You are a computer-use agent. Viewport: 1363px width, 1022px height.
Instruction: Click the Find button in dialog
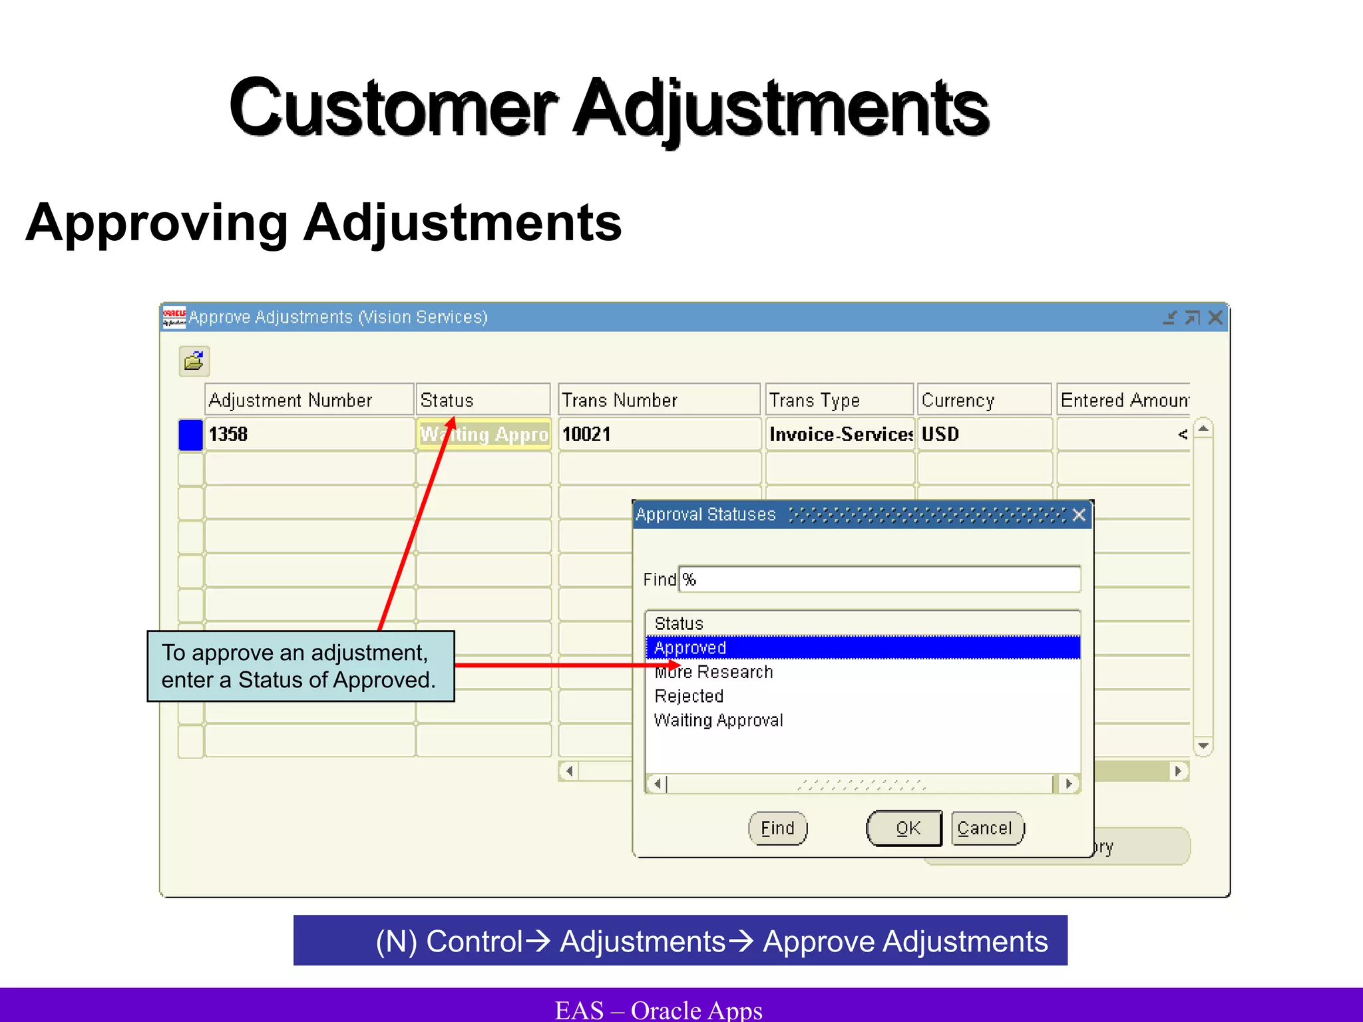[x=778, y=828]
